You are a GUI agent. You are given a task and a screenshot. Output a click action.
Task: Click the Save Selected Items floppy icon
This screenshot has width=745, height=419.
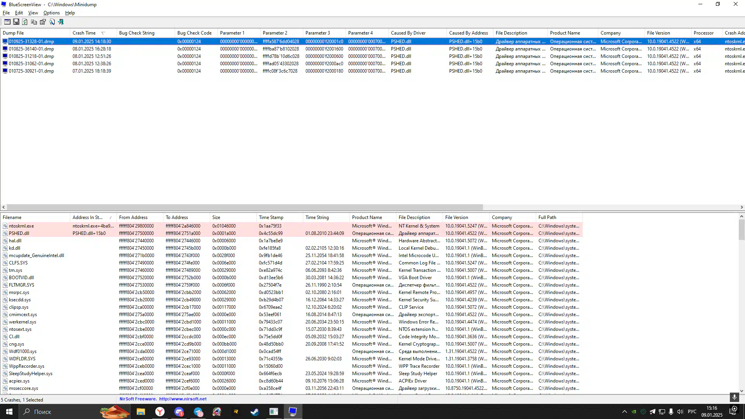click(x=16, y=22)
